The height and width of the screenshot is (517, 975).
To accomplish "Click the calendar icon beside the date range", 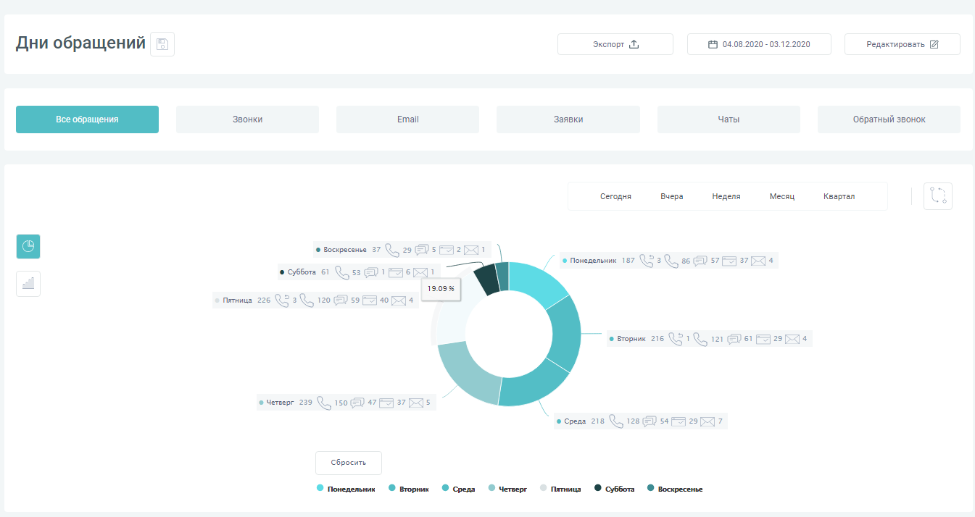I will 713,44.
